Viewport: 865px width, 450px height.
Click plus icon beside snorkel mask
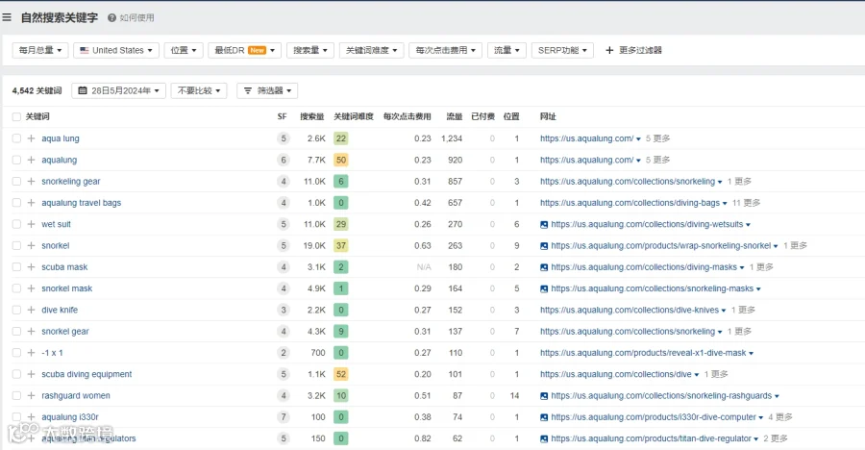coord(32,288)
